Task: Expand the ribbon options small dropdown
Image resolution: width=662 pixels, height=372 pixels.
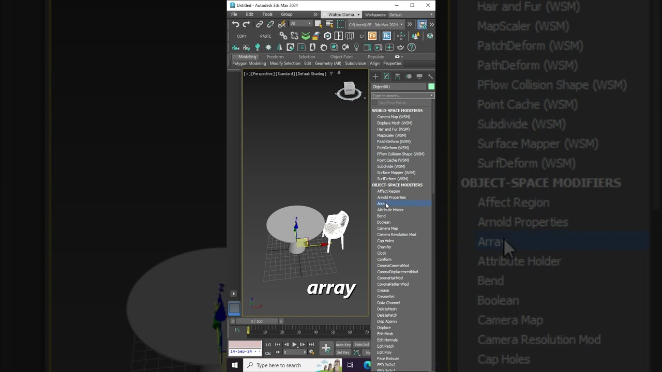Action: click(398, 57)
